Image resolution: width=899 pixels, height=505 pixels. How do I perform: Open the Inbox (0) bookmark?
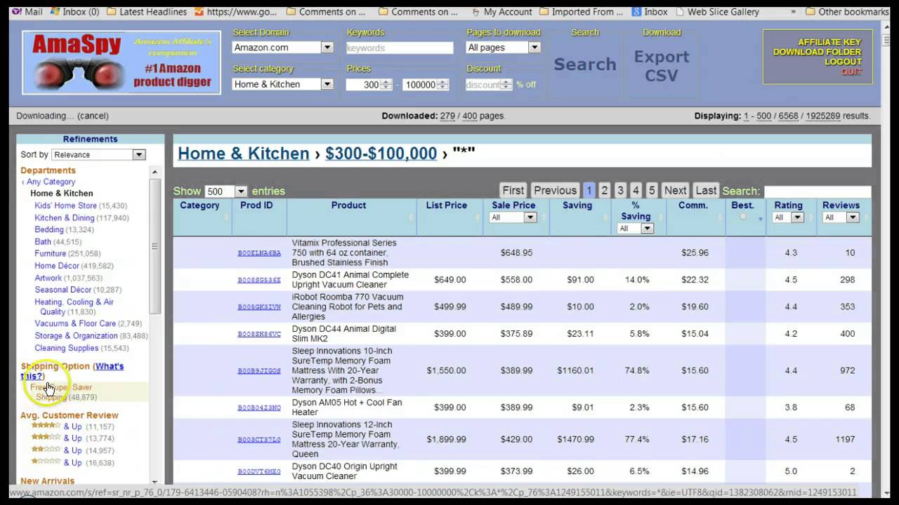(x=74, y=12)
